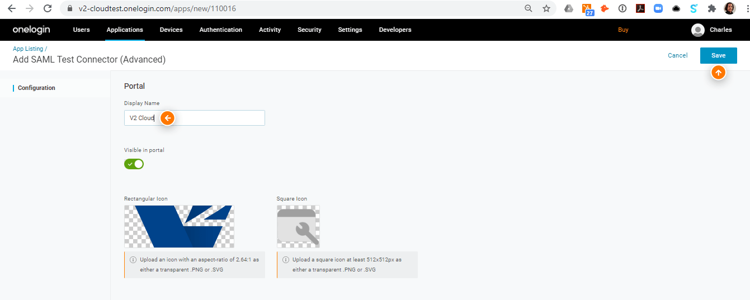
Task: Click the Display Name input field
Action: [x=194, y=118]
